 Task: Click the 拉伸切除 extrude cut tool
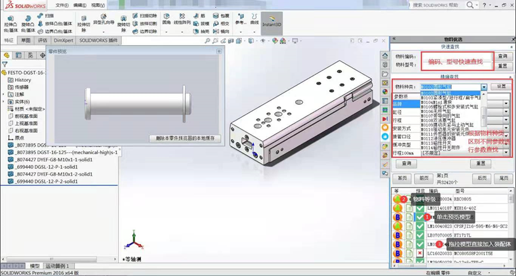[84, 23]
